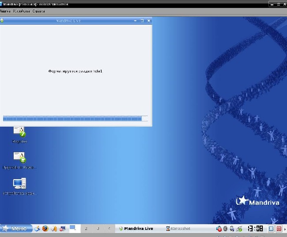The image size is (287, 237).
Task: Click the show desktop panel icon
Action: [x=37, y=229]
